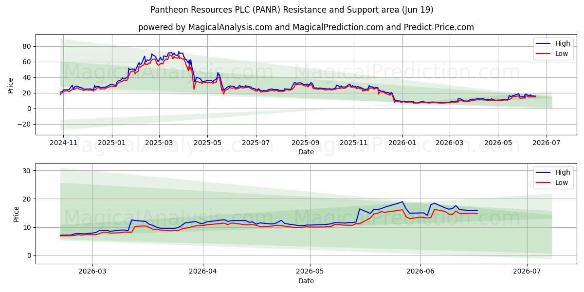The image size is (584, 292).
Task: Click the '30' y-axis tick in the lower chart
Action: [28, 171]
